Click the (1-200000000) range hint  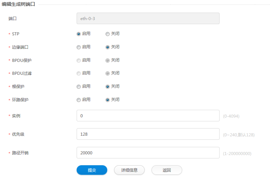(x=237, y=153)
